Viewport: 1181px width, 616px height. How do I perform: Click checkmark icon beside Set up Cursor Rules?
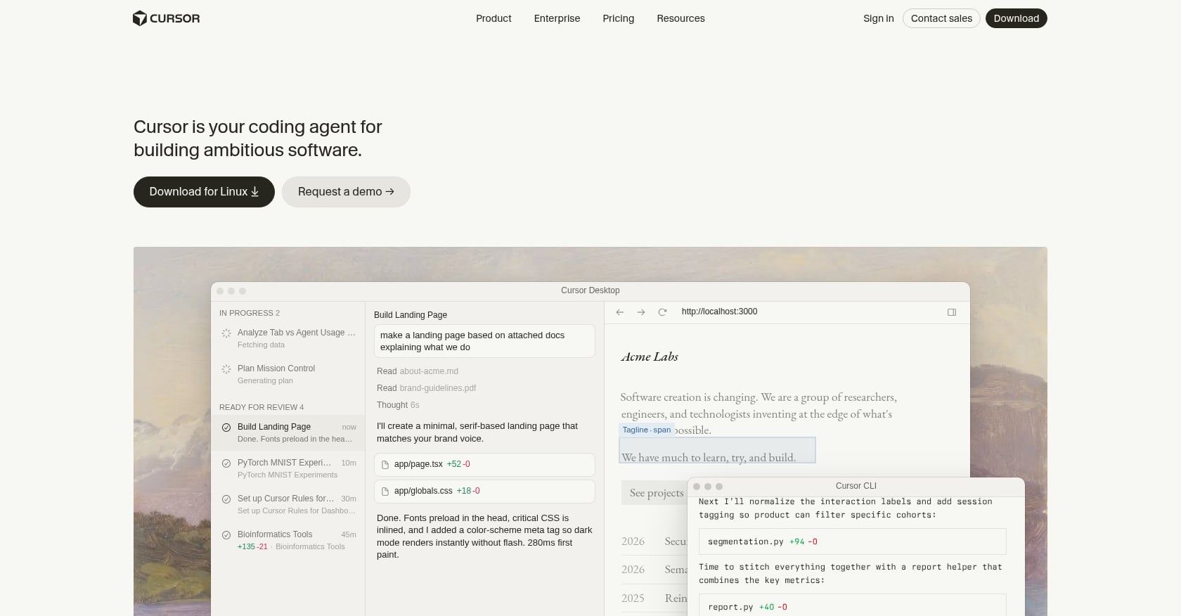226,499
